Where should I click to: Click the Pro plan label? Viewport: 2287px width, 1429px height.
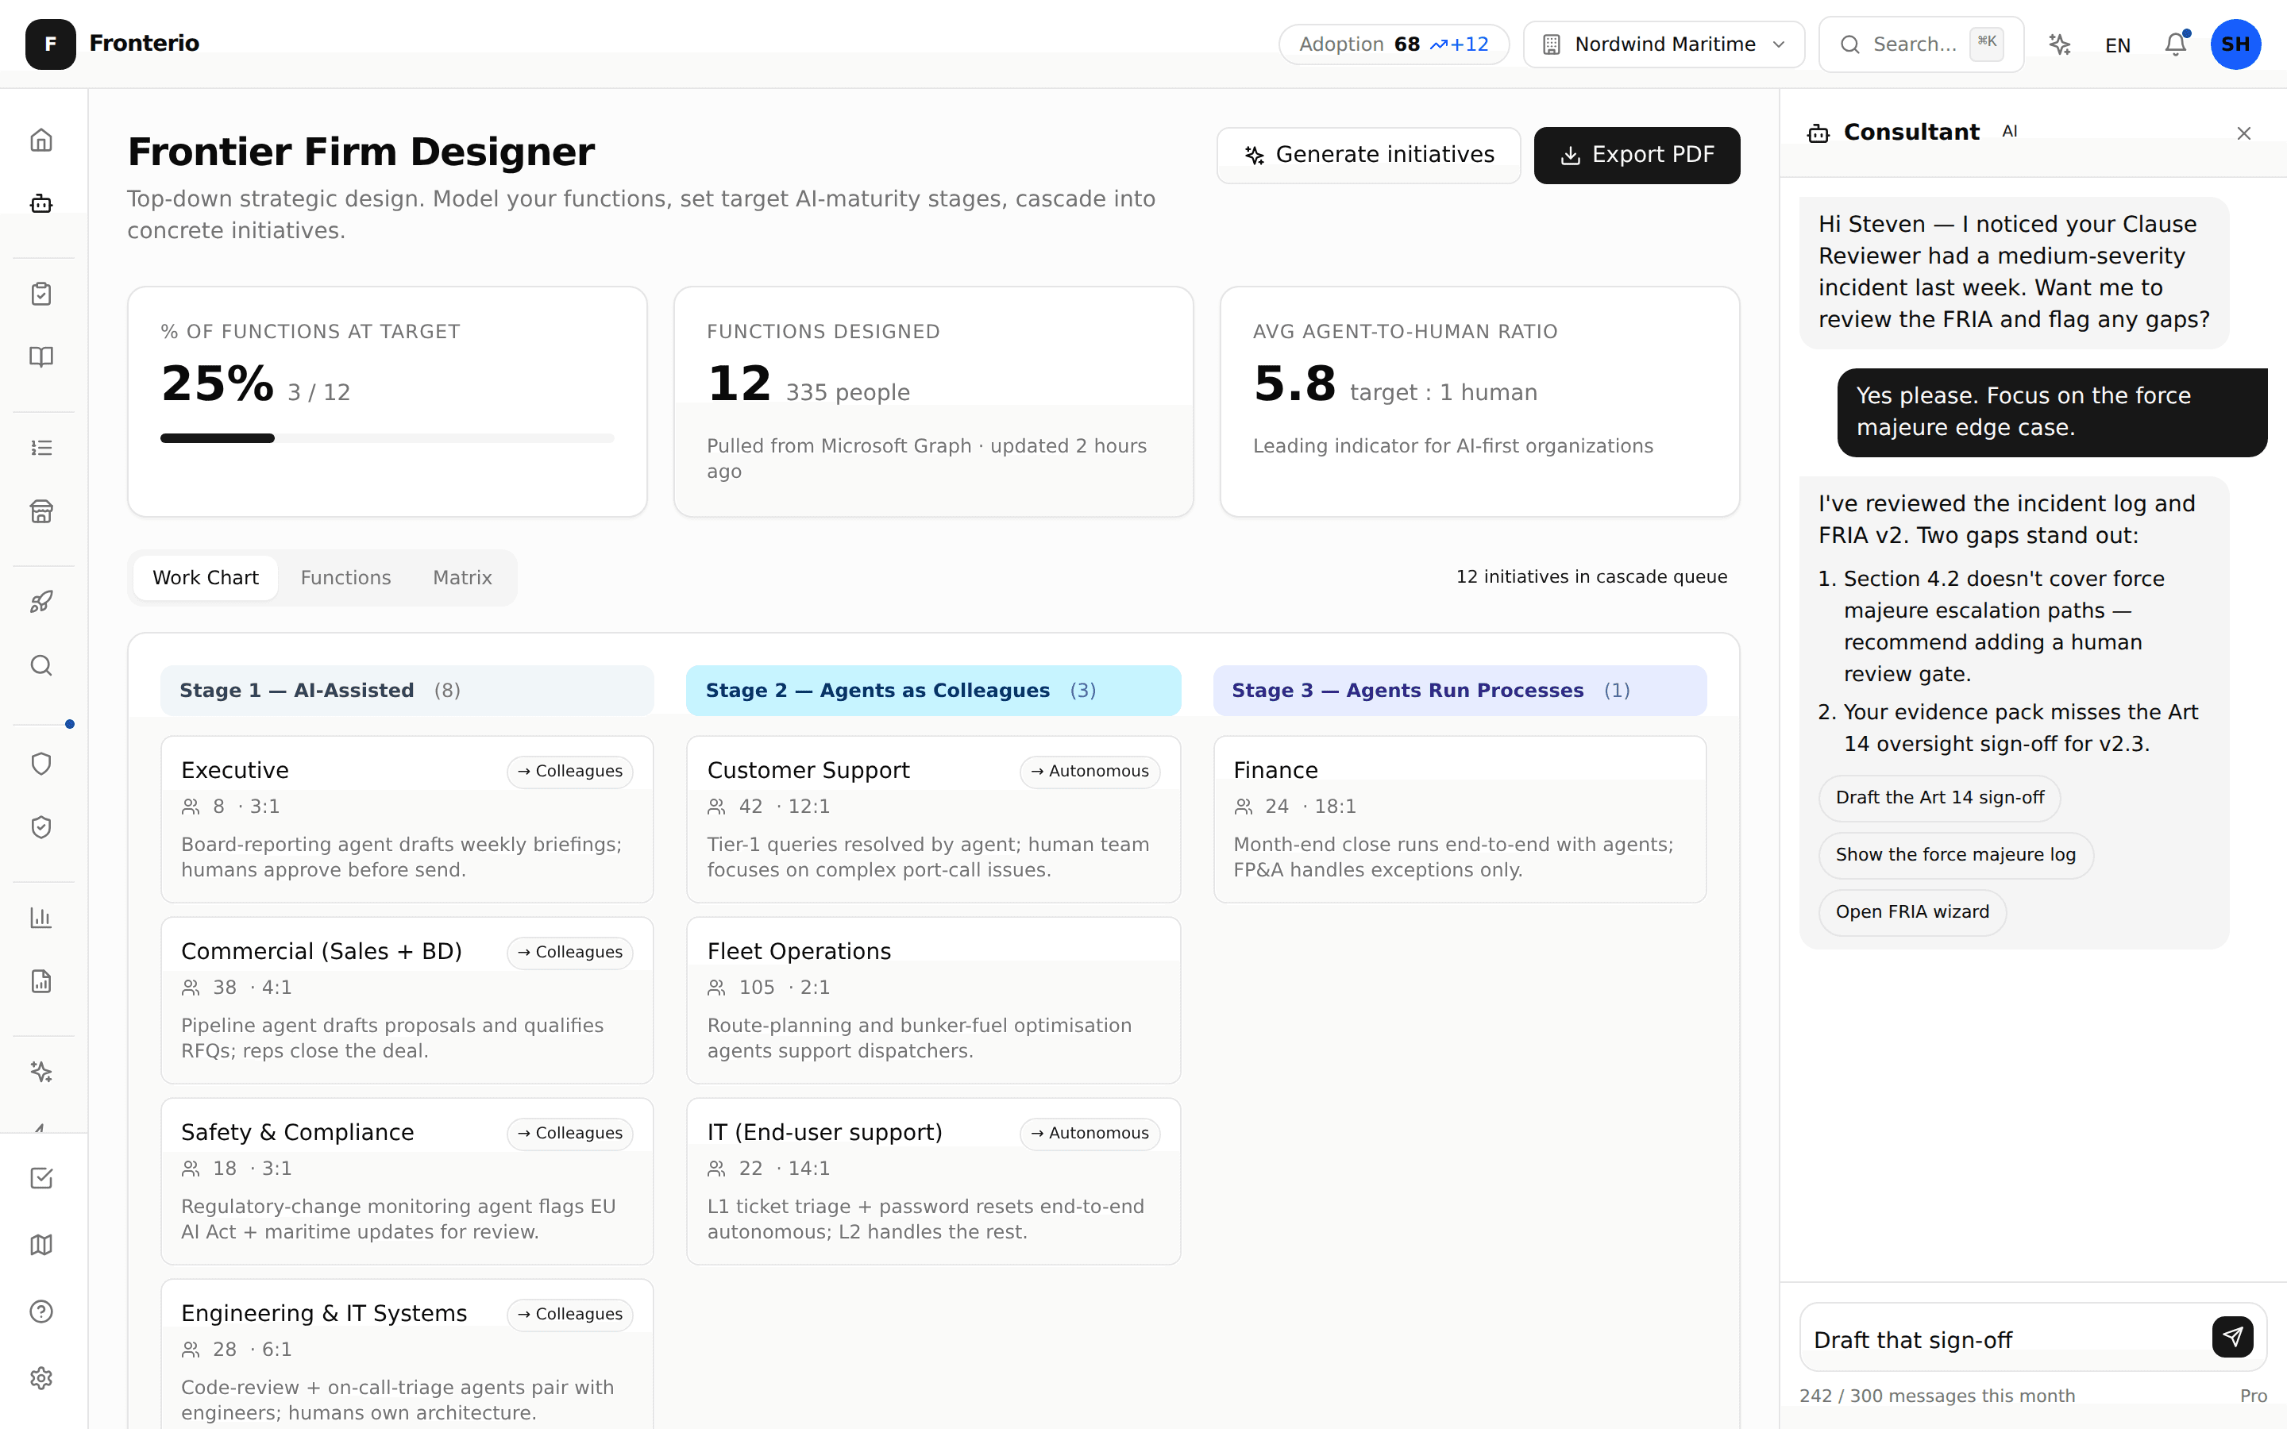[x=2253, y=1396]
